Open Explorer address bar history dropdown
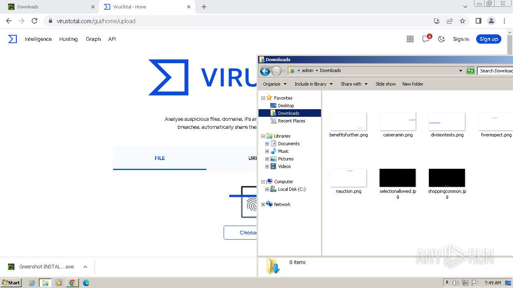This screenshot has width=513, height=288. tap(460, 71)
